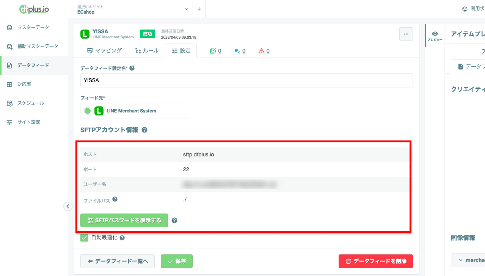Open スケジュール in the sidebar

coord(34,103)
